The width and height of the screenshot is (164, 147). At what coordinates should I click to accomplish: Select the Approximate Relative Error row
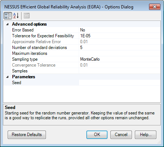[x=86, y=42]
